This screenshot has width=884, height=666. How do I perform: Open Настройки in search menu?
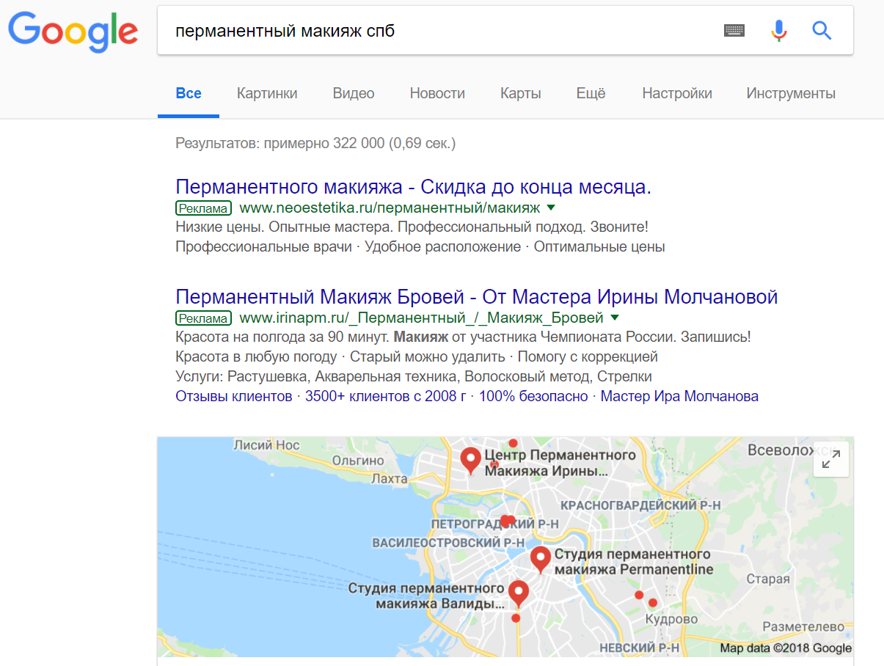(677, 93)
